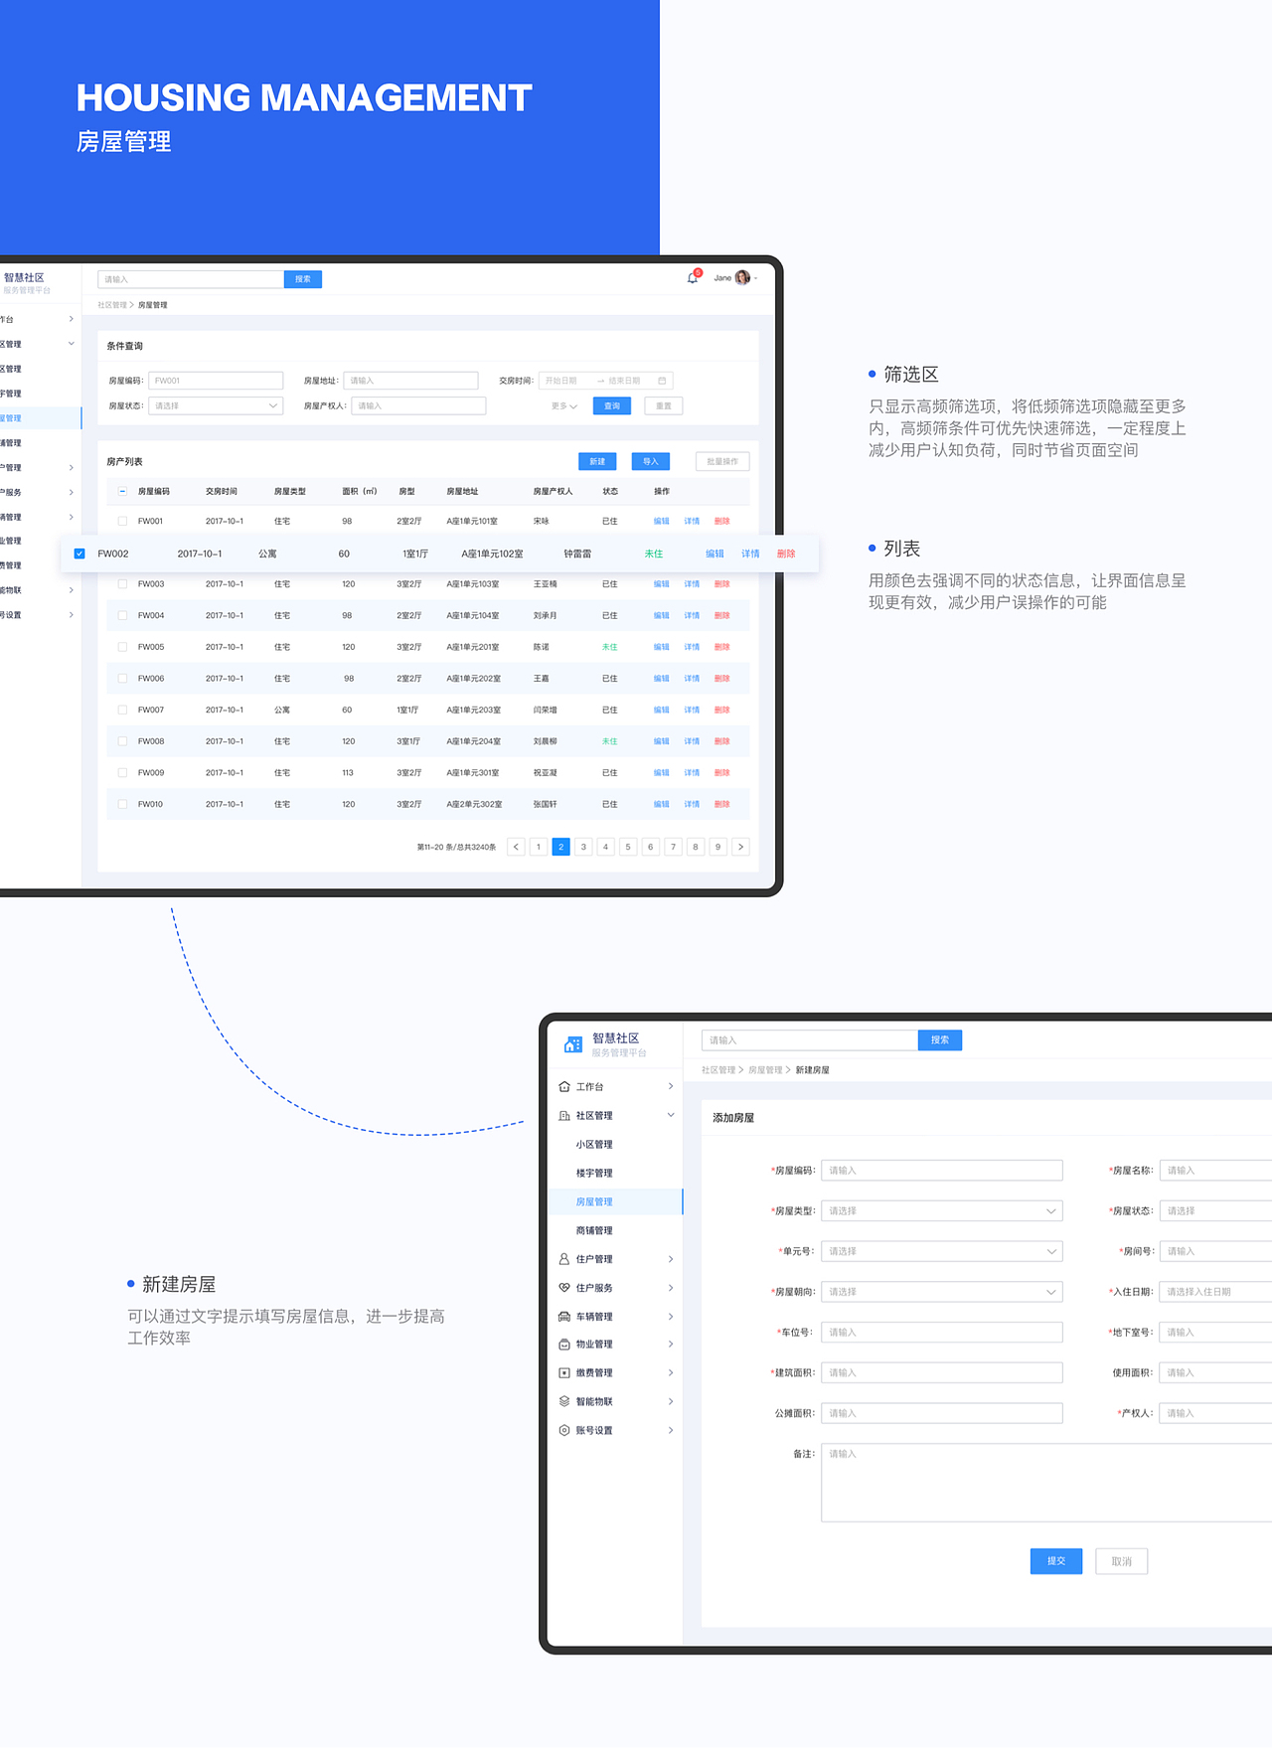1272x1748 pixels.
Task: Click the 批量操作 button
Action: pyautogui.click(x=722, y=461)
